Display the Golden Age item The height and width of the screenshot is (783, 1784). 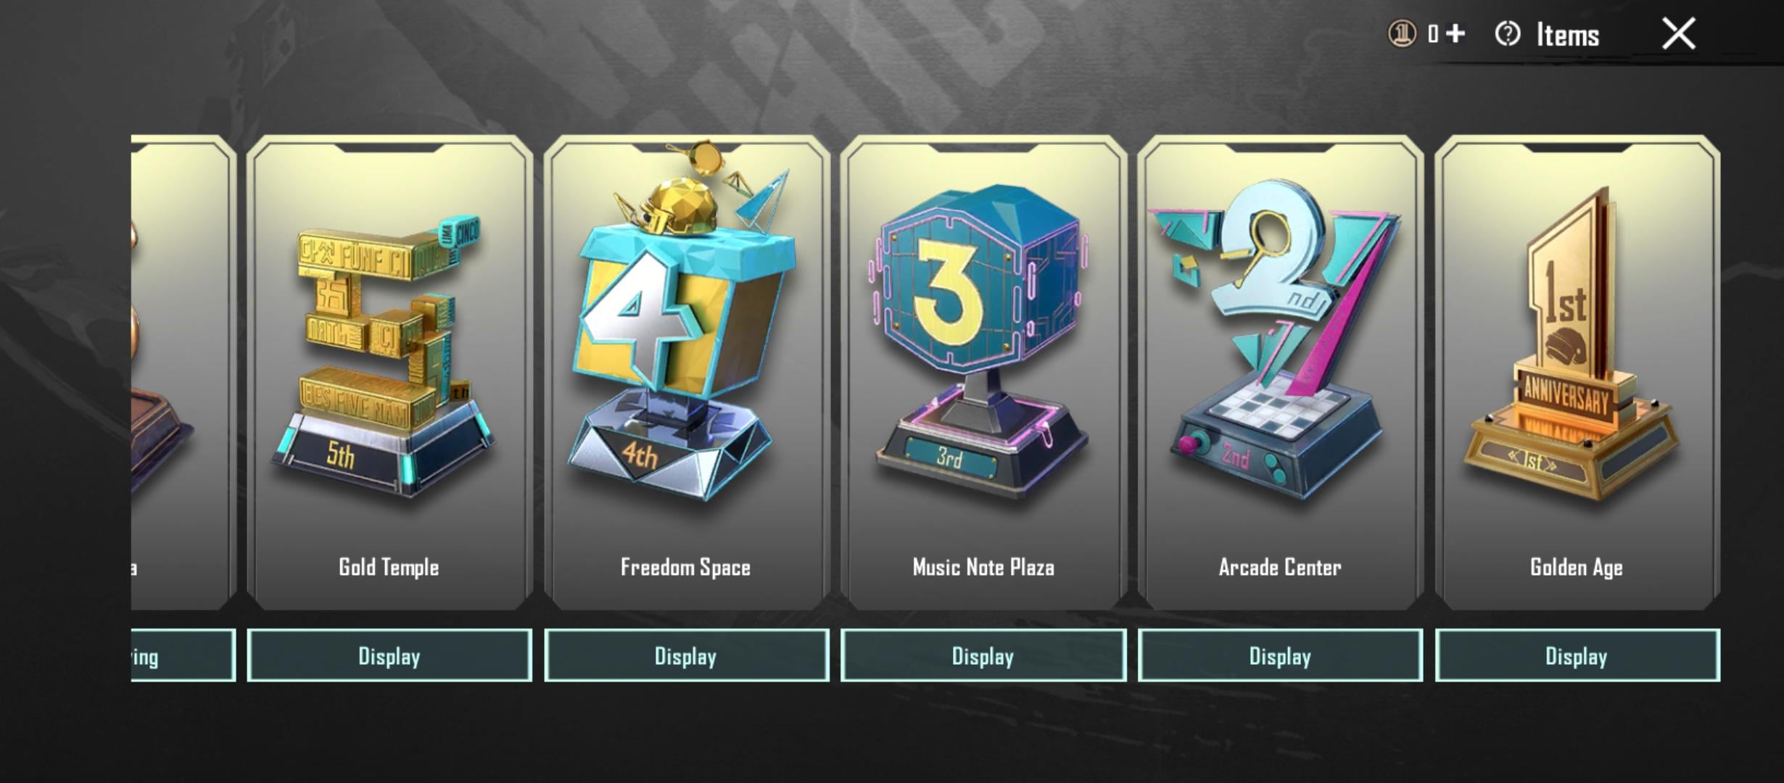1577,655
